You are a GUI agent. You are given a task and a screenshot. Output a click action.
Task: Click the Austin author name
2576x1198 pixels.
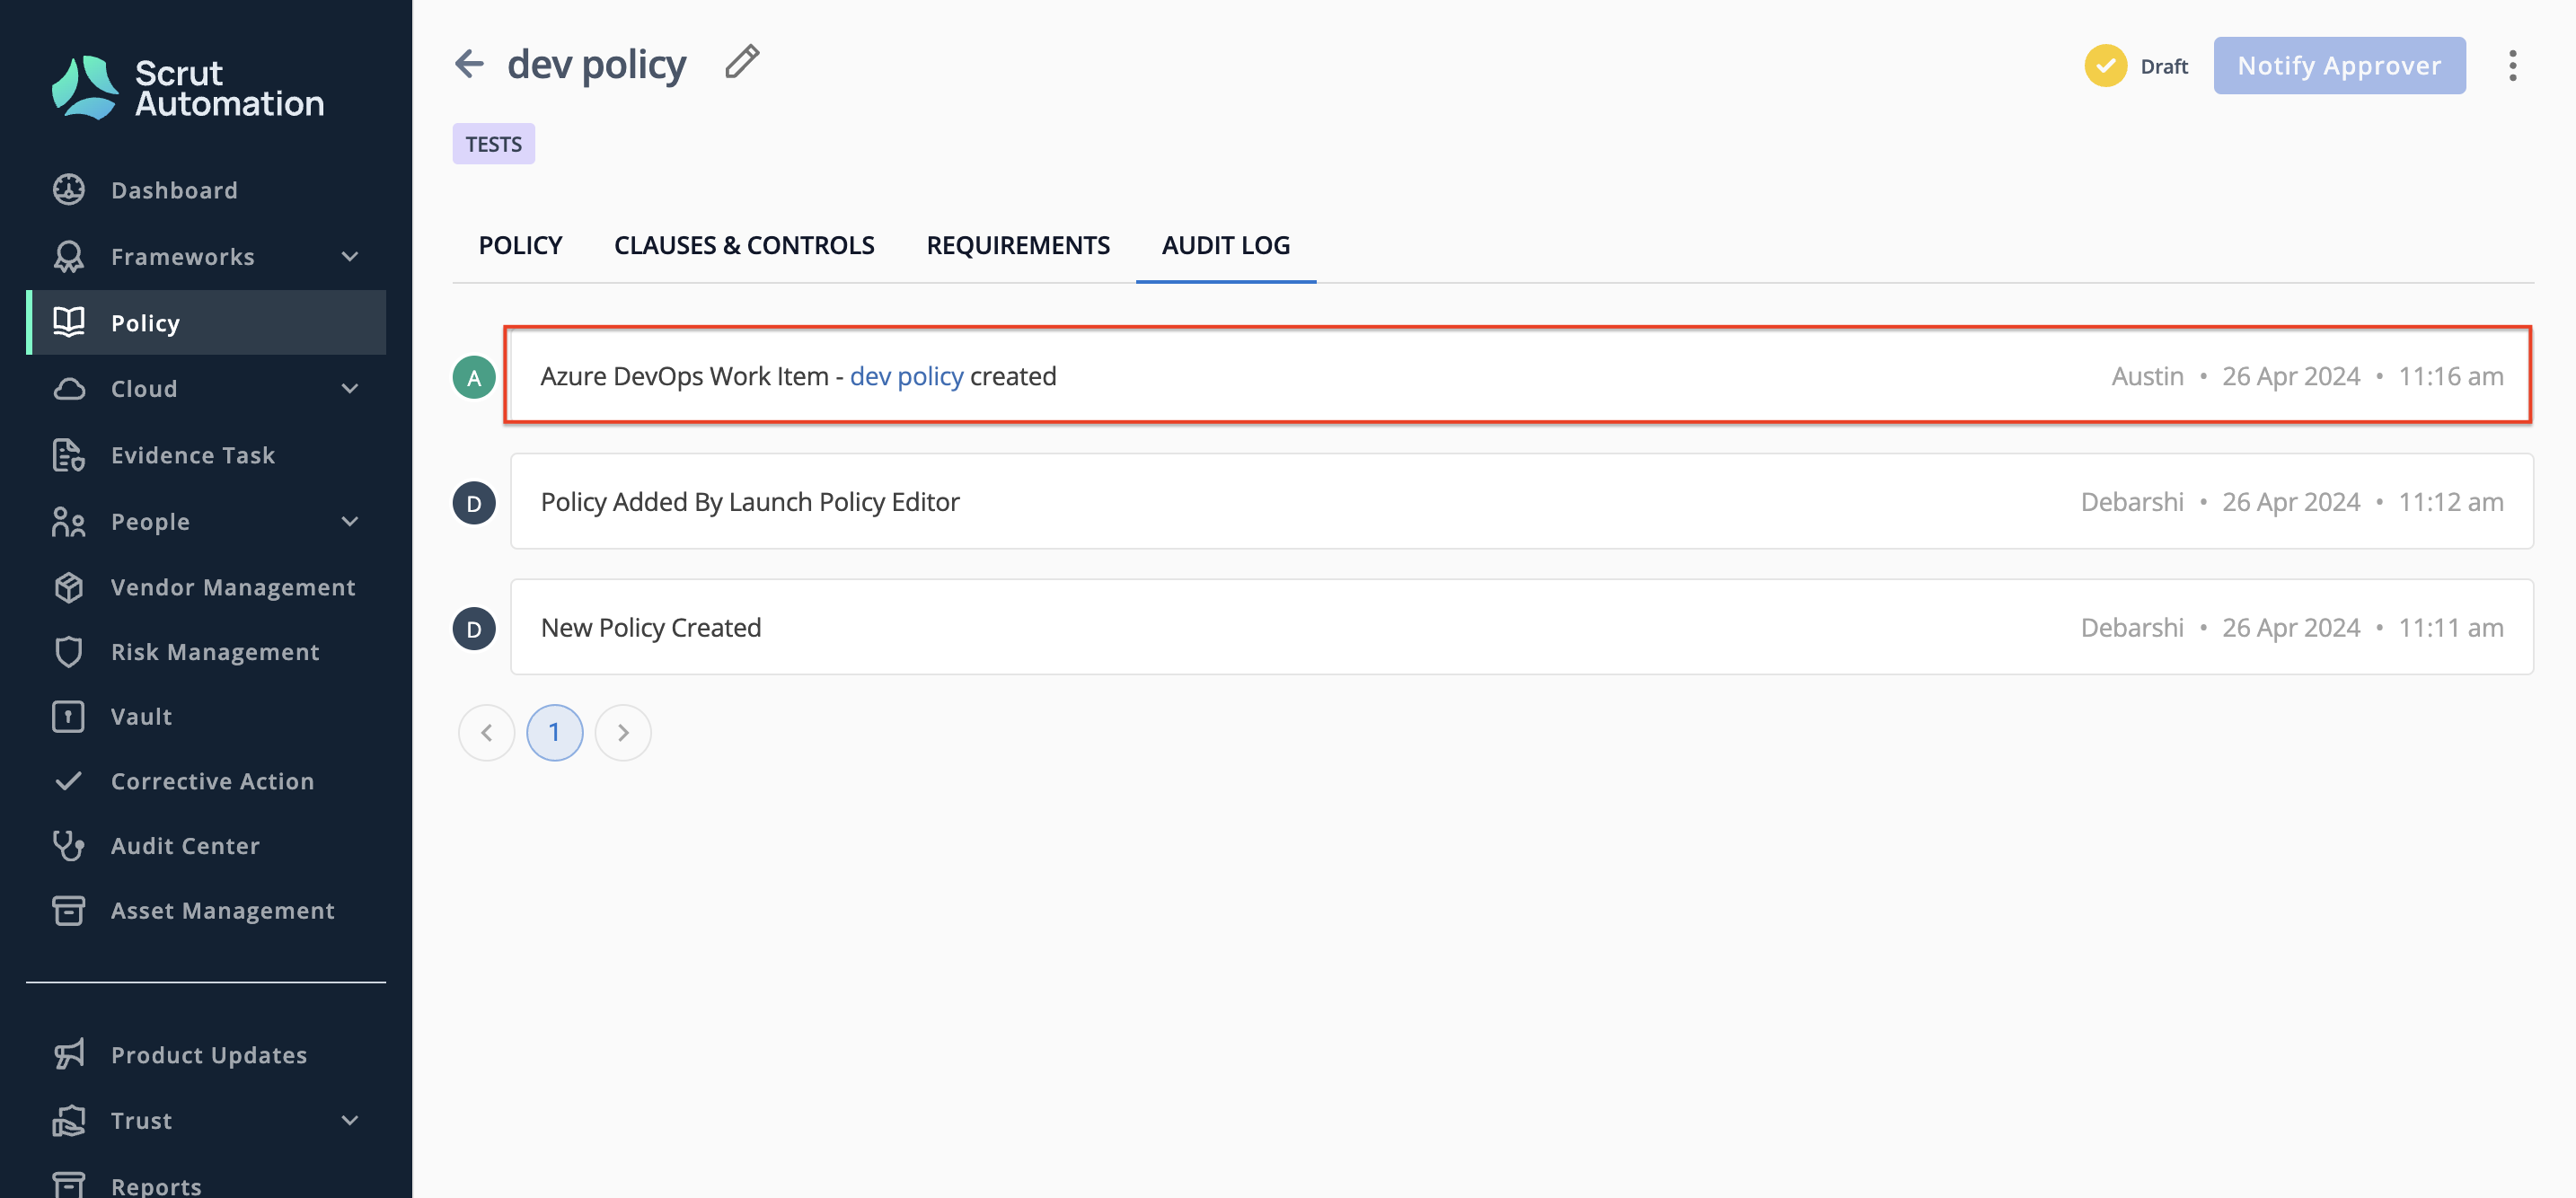pyautogui.click(x=2147, y=376)
